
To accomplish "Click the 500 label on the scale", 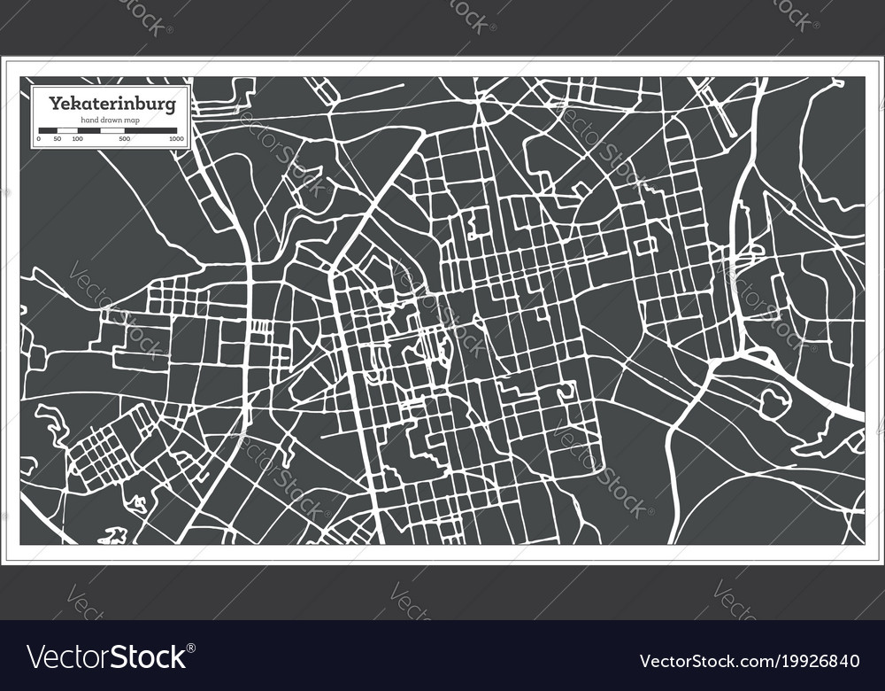I will pos(124,139).
